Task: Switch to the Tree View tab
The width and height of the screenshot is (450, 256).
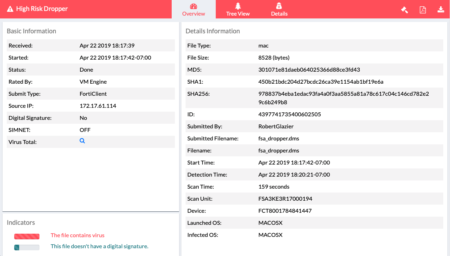Action: [238, 10]
